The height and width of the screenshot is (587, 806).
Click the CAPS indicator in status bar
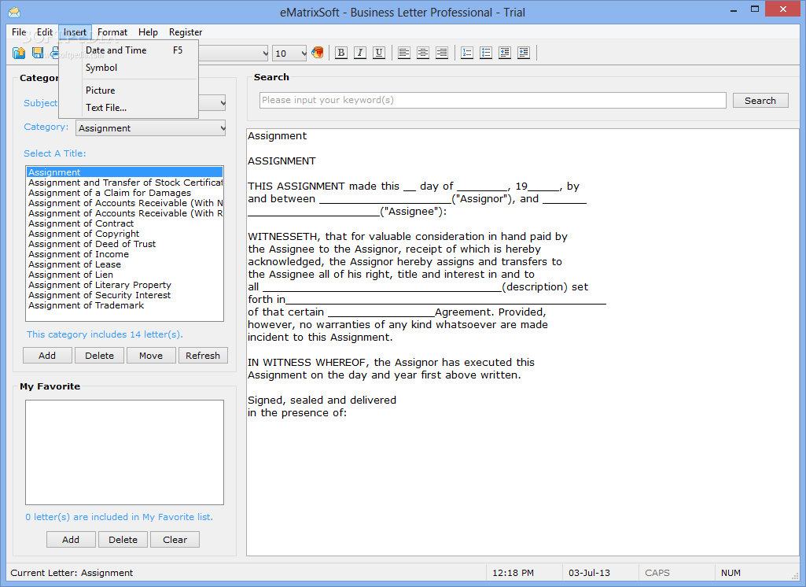click(x=657, y=573)
